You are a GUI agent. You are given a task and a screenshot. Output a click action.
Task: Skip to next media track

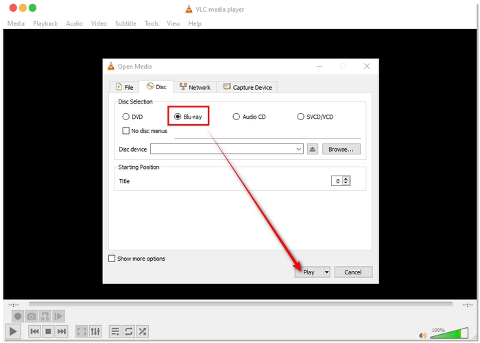coord(62,331)
